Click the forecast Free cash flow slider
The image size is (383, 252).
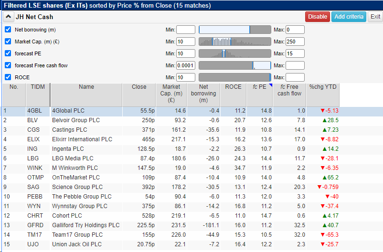tap(235, 65)
